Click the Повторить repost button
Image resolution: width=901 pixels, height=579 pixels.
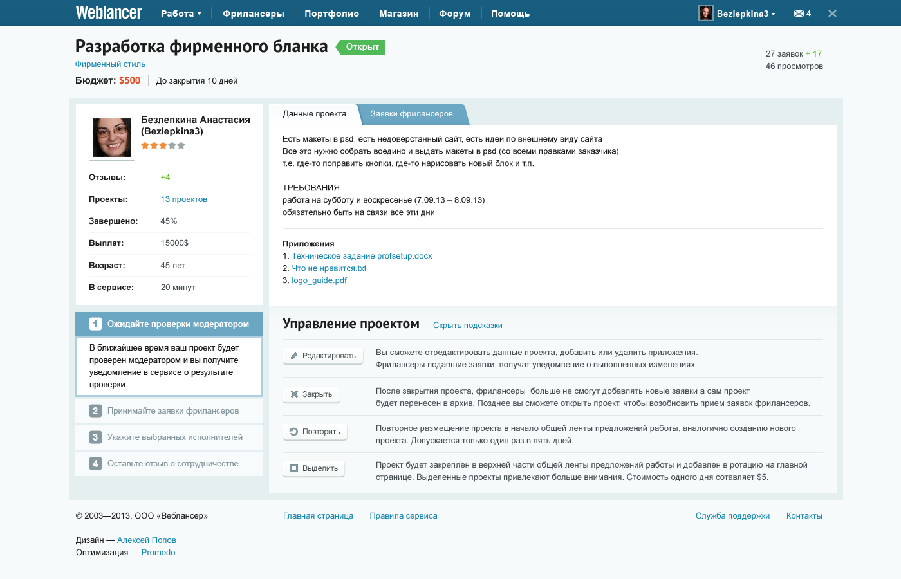[x=315, y=432]
